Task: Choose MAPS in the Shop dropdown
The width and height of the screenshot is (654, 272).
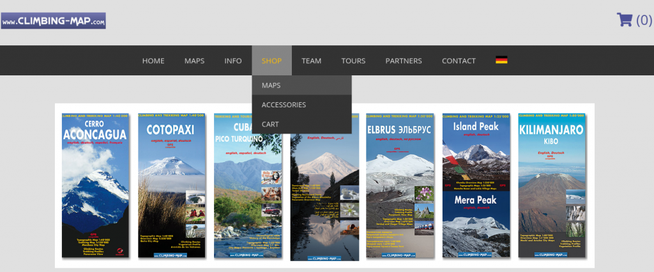Action: (x=301, y=85)
